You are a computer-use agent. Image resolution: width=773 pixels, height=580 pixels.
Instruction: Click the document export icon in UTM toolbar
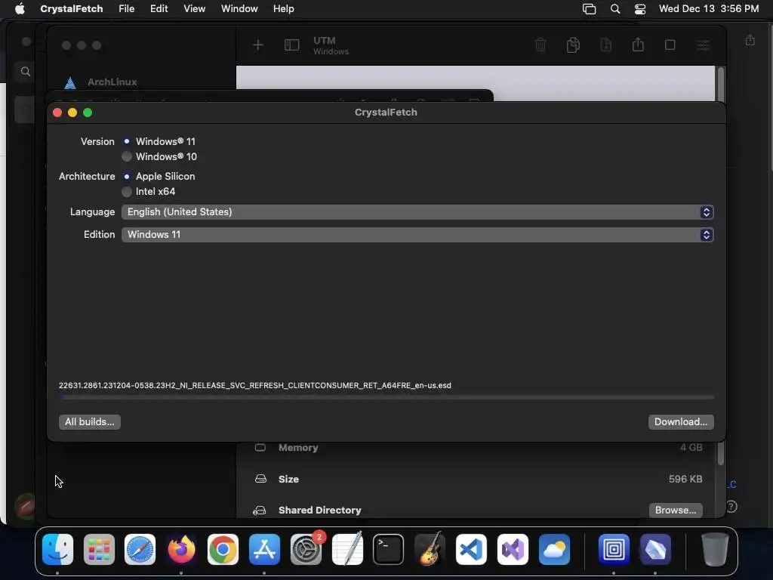click(606, 45)
